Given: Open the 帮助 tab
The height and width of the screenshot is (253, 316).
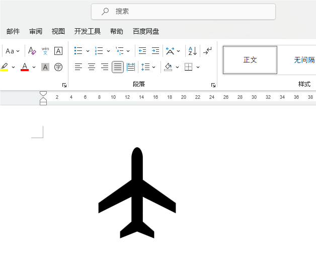Looking at the screenshot, I should coord(116,31).
